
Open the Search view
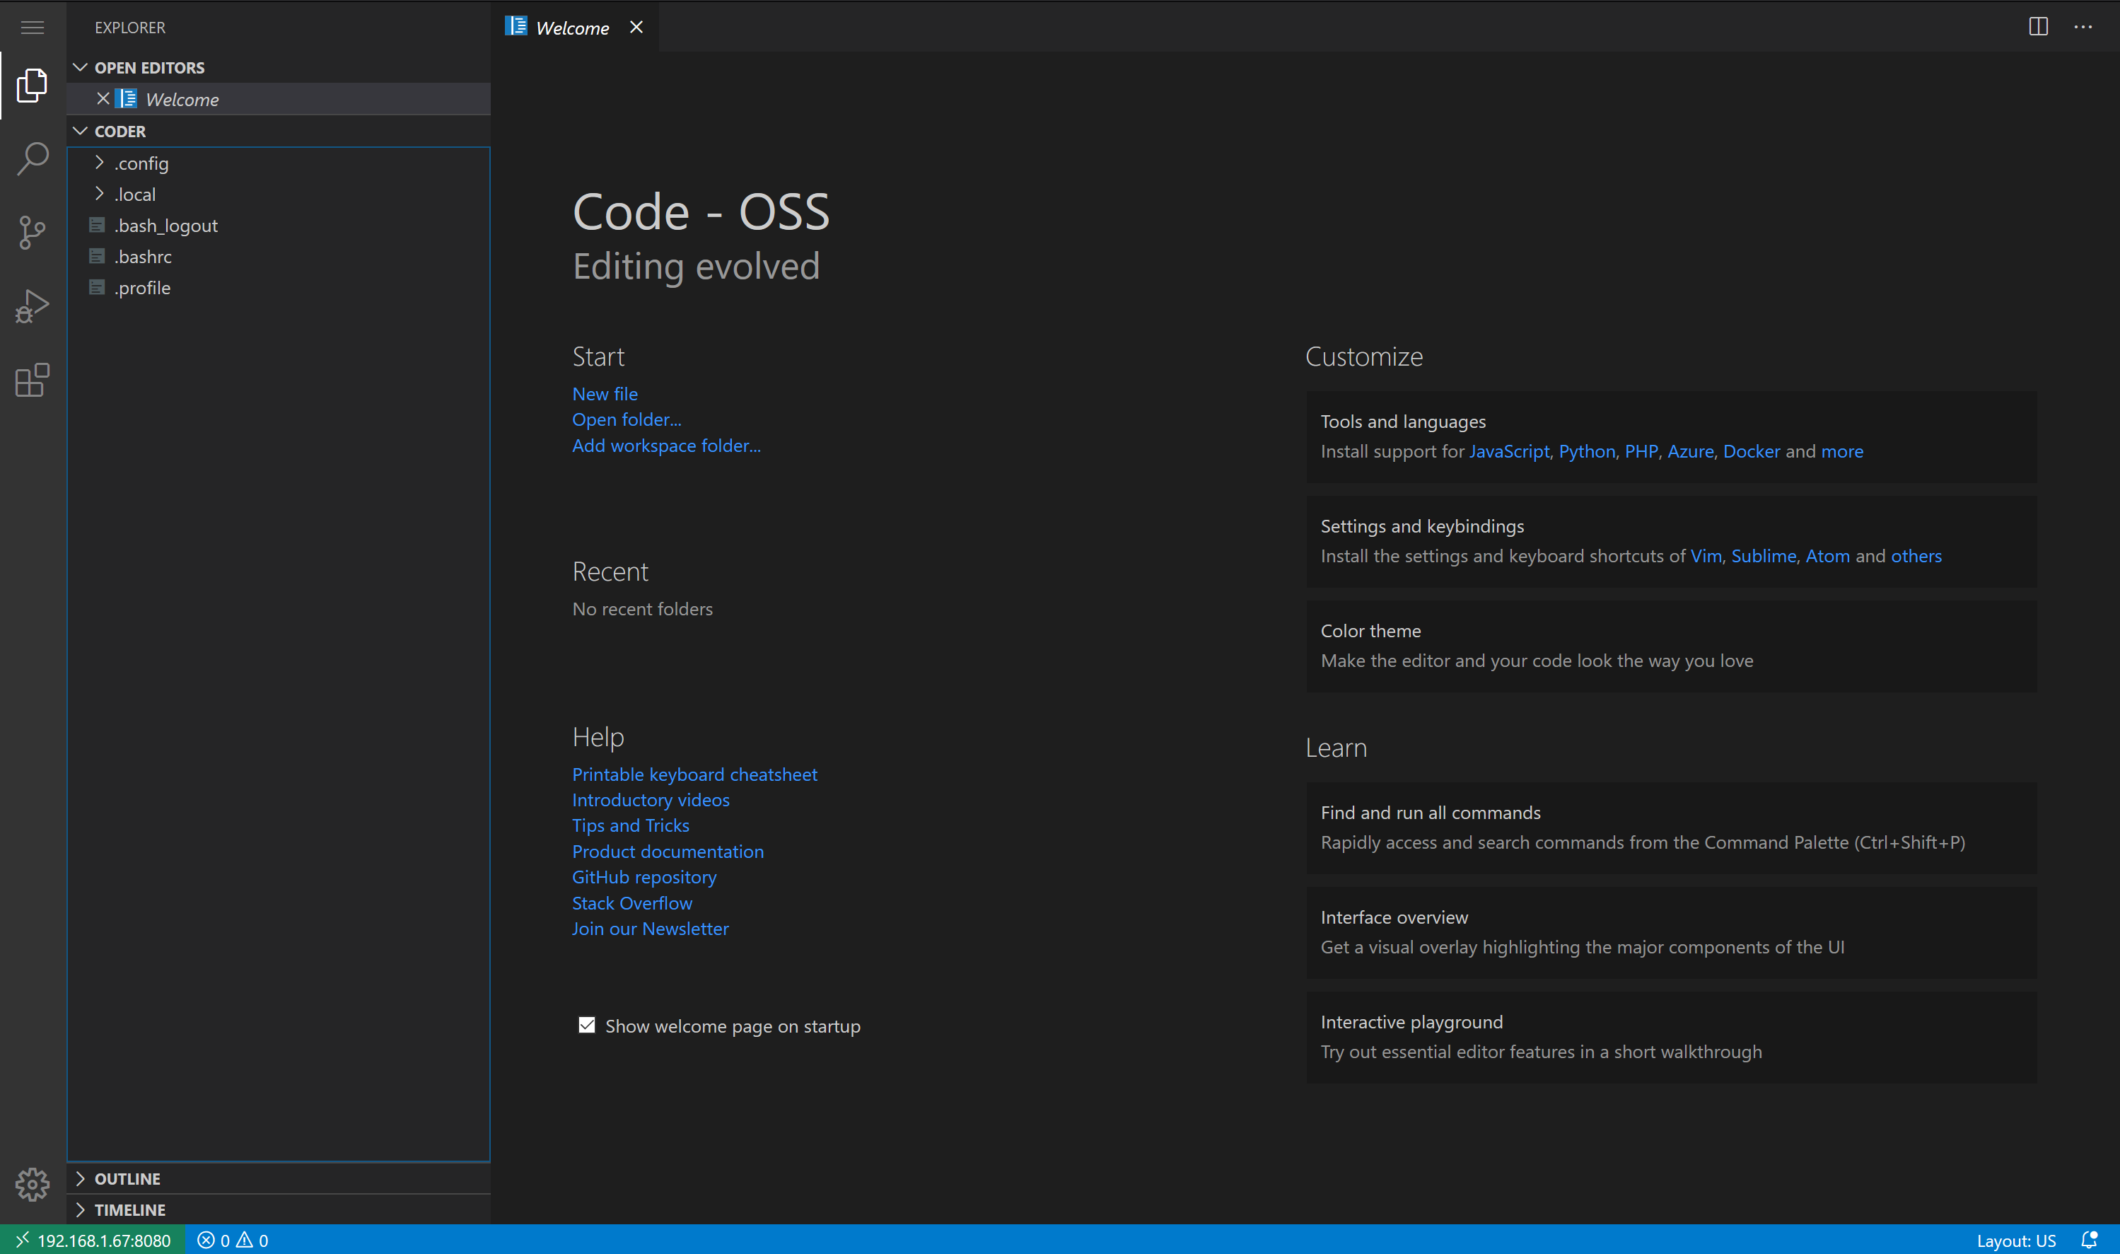coord(31,158)
